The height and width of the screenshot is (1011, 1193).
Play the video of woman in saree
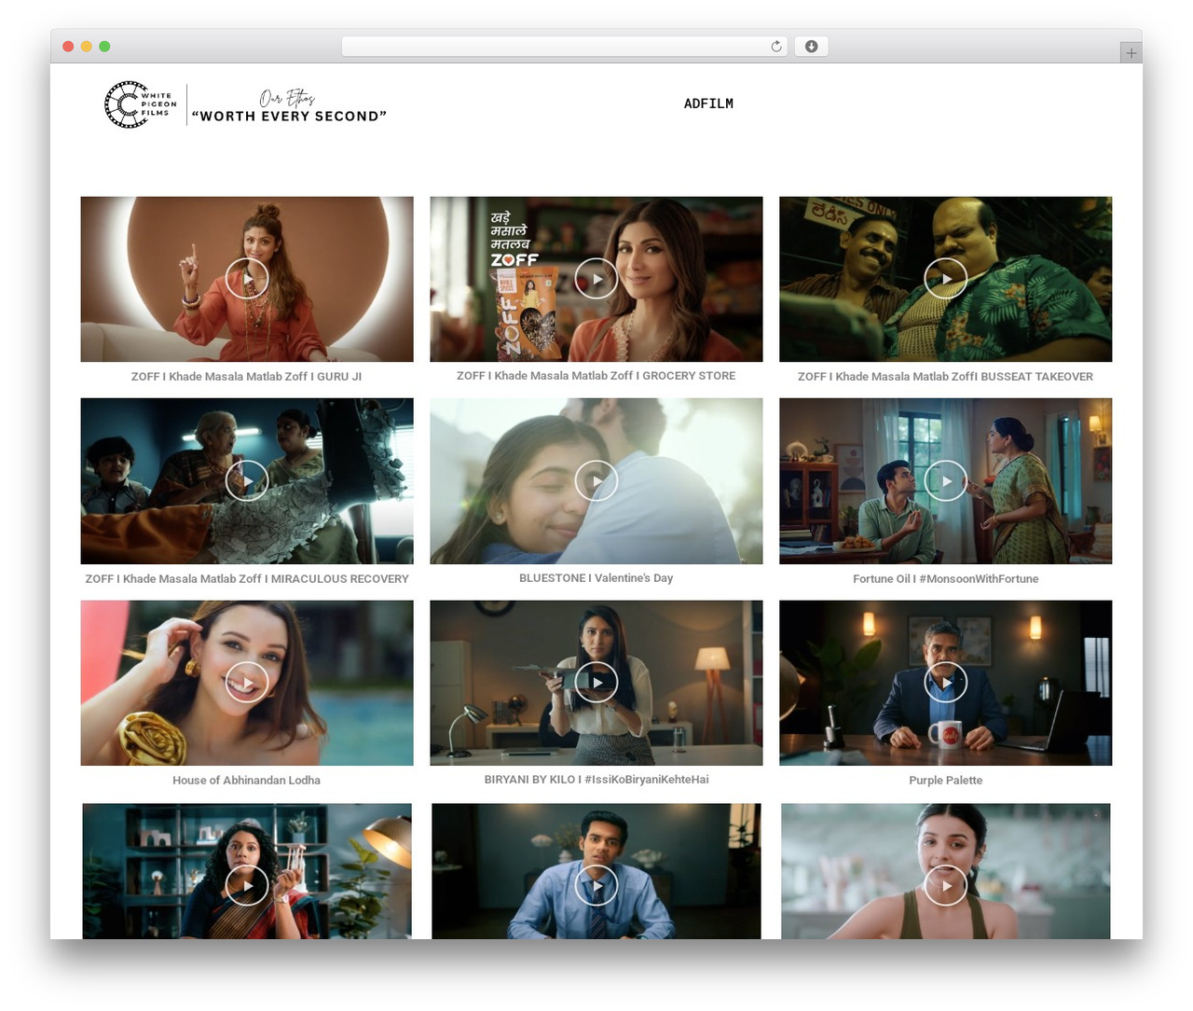coord(247,885)
